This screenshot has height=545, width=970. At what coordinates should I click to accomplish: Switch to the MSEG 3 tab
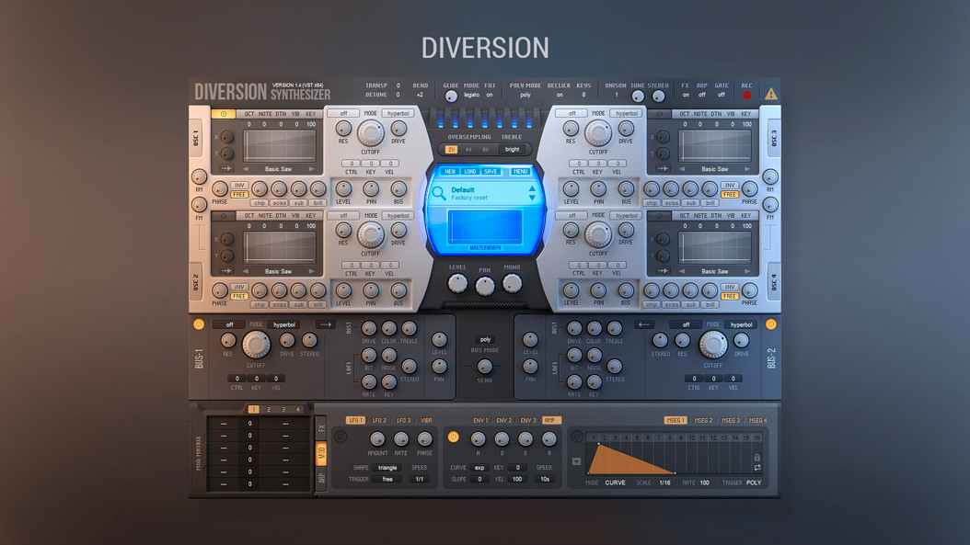tap(731, 420)
